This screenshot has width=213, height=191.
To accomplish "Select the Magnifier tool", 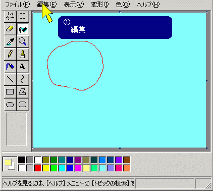I will (x=23, y=41).
